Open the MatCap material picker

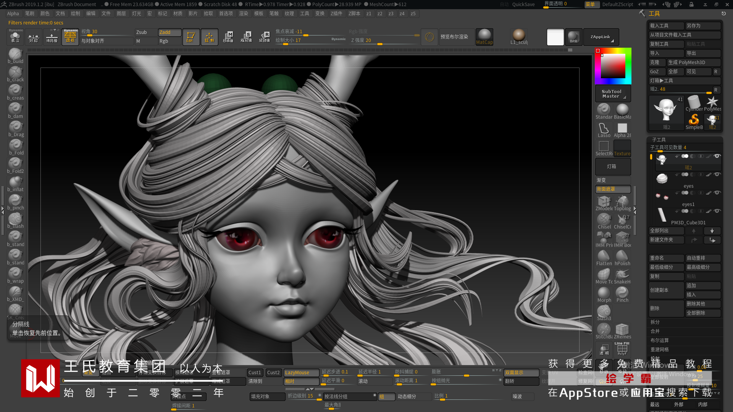[484, 37]
